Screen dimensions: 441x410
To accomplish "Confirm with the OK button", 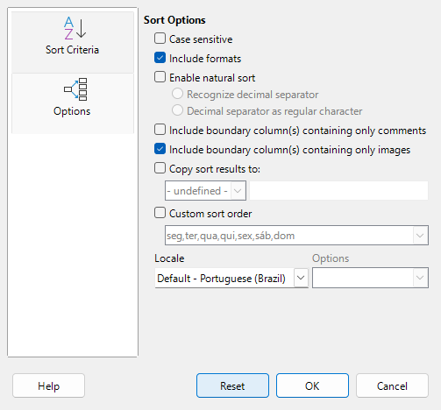I will (x=312, y=385).
